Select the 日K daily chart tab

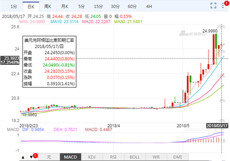click(x=31, y=6)
